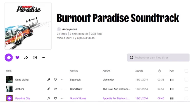Sort by the ALBUM column header

(x=106, y=71)
